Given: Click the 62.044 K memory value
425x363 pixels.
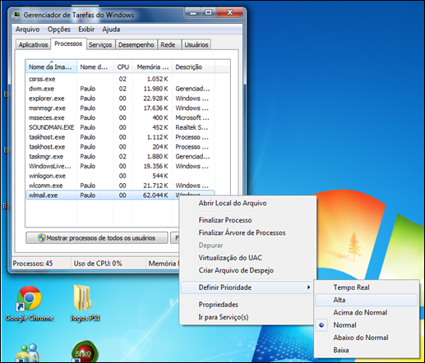Looking at the screenshot, I should [155, 195].
